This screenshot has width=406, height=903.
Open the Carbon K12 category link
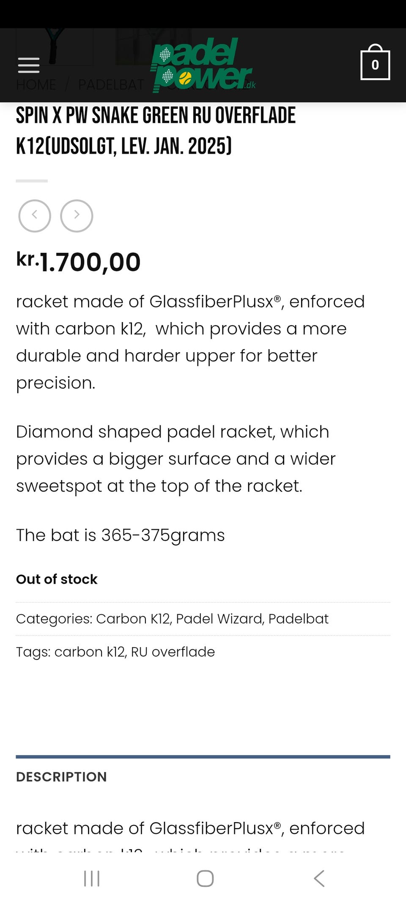[133, 619]
